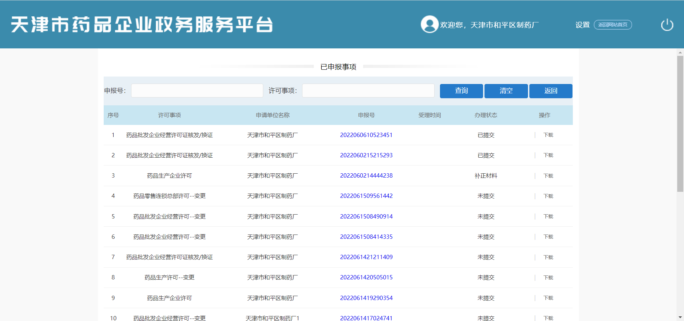Screen dimensions: 684x321
Task: Click the scrollbar down arrow
Action: pyautogui.click(x=680, y=317)
